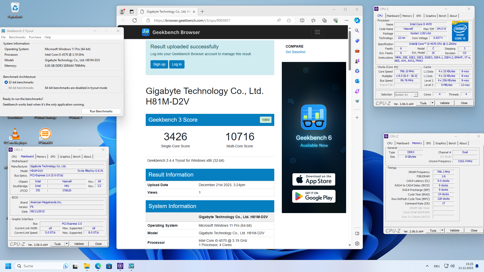Switch to SPD tab in top CPU-Z window
This screenshot has height=272, width=484.
click(x=418, y=16)
